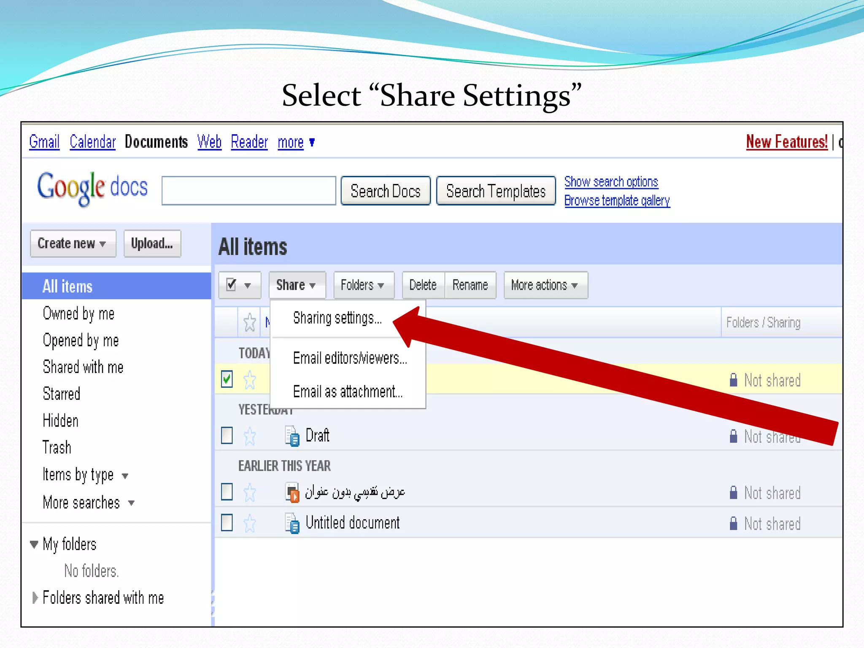Click lock icon in Today's selected row
Viewport: 864px width, 648px height.
[734, 380]
